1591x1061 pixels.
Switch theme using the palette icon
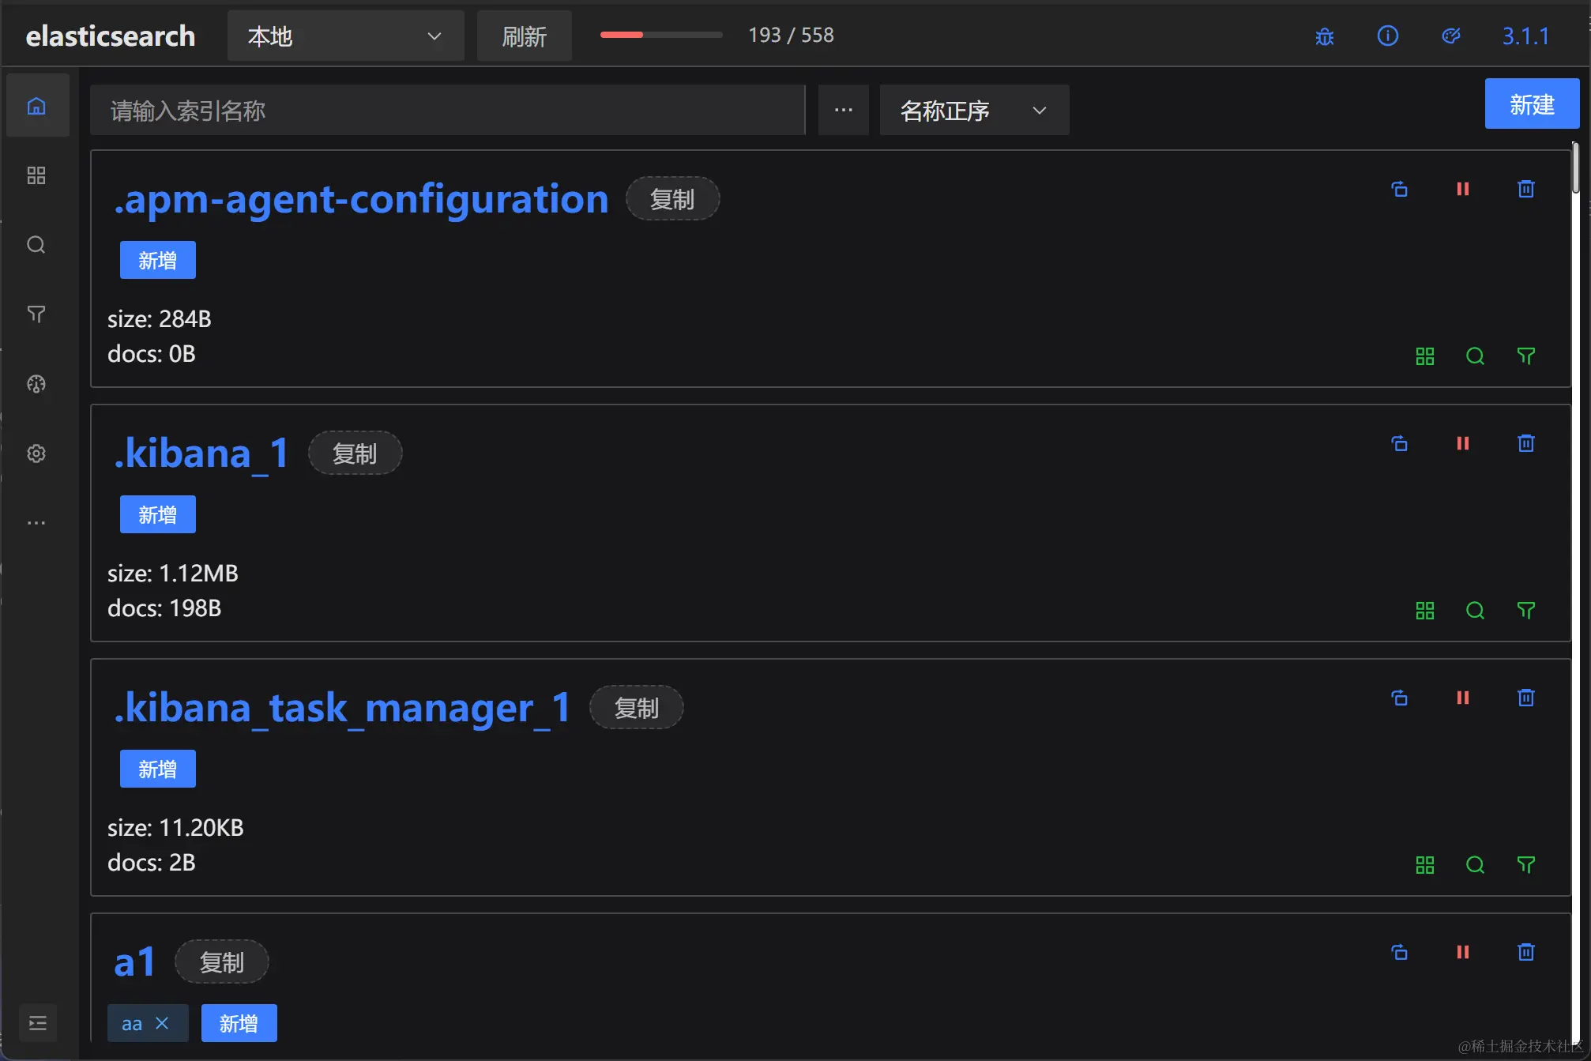point(1451,36)
